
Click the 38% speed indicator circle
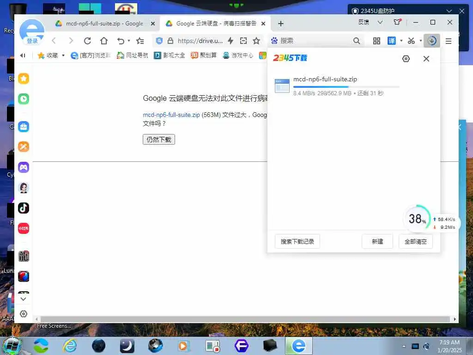point(418,219)
